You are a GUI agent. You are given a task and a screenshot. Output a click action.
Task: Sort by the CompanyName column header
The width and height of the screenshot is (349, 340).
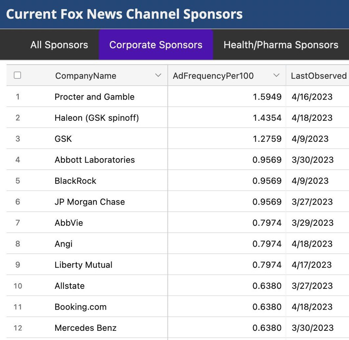coord(86,76)
